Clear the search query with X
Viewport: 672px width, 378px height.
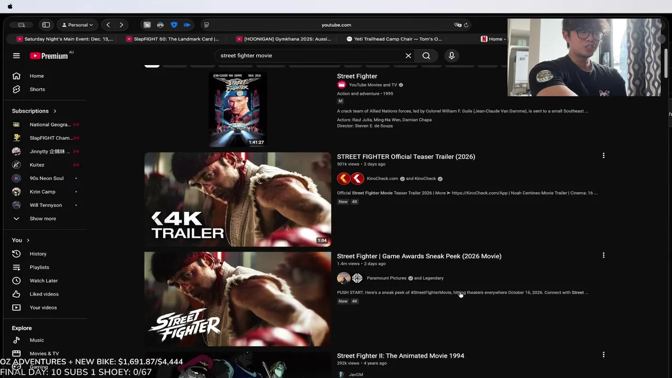[x=408, y=56]
